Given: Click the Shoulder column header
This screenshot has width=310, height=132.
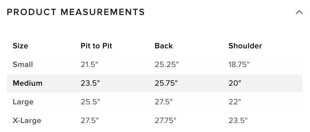Looking at the screenshot, I should point(245,46).
